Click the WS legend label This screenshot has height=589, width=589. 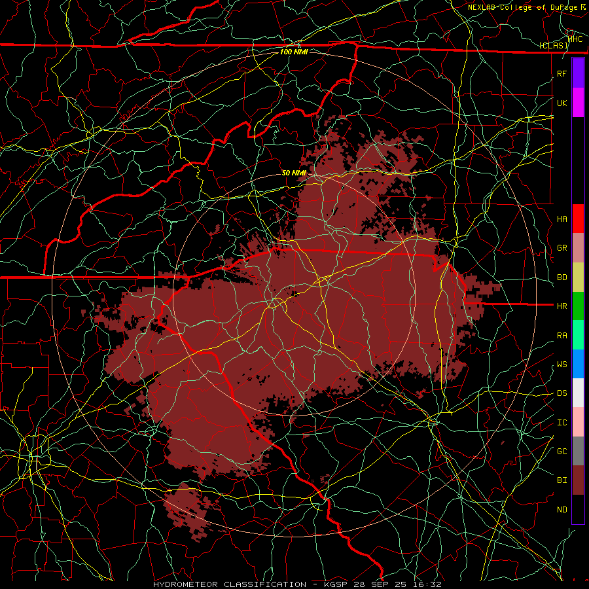(x=562, y=365)
